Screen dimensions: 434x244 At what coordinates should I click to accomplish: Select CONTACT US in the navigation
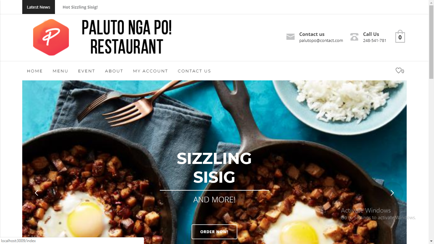click(194, 71)
